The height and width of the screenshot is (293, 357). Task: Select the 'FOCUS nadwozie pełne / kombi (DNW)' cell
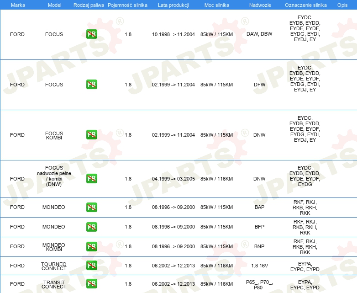[54, 176]
